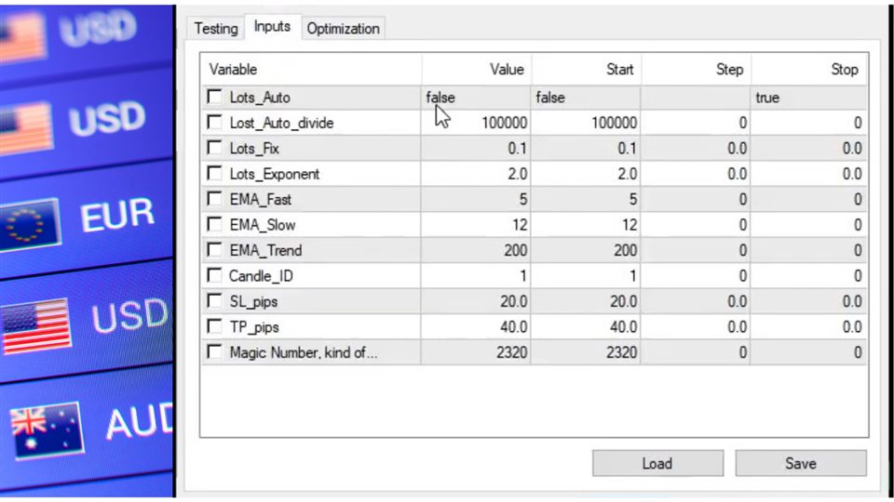
Task: Enable the Lots_Auto optimization checkbox
Action: pyautogui.click(x=215, y=98)
